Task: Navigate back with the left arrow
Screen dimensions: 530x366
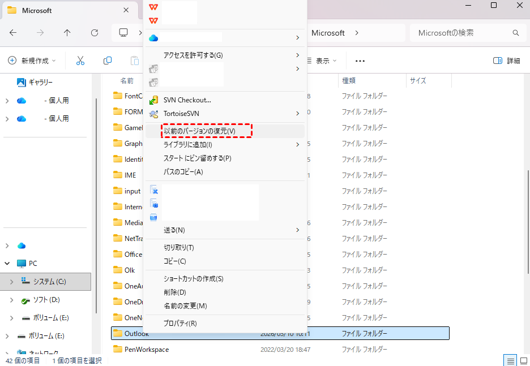Action: pos(13,33)
